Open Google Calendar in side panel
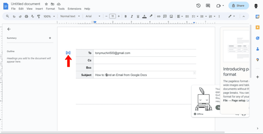Screen dimensions: 263x134 tap(257, 16)
